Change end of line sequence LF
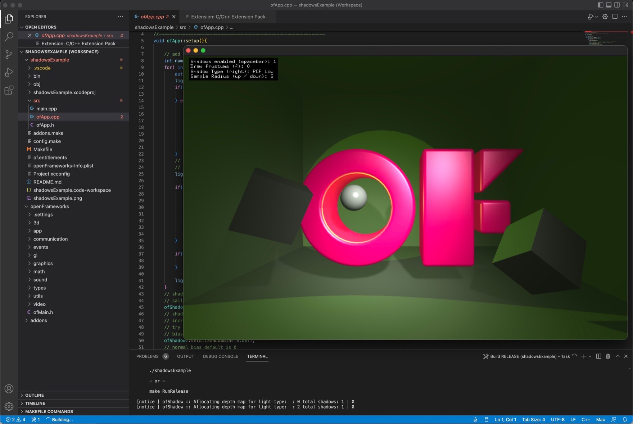 click(x=573, y=420)
